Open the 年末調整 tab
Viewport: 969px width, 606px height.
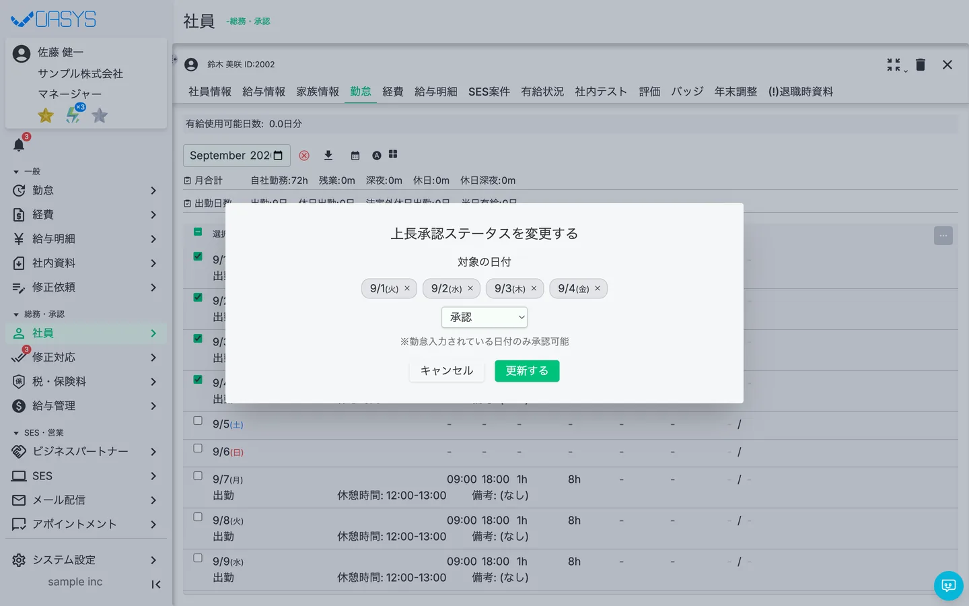point(735,92)
